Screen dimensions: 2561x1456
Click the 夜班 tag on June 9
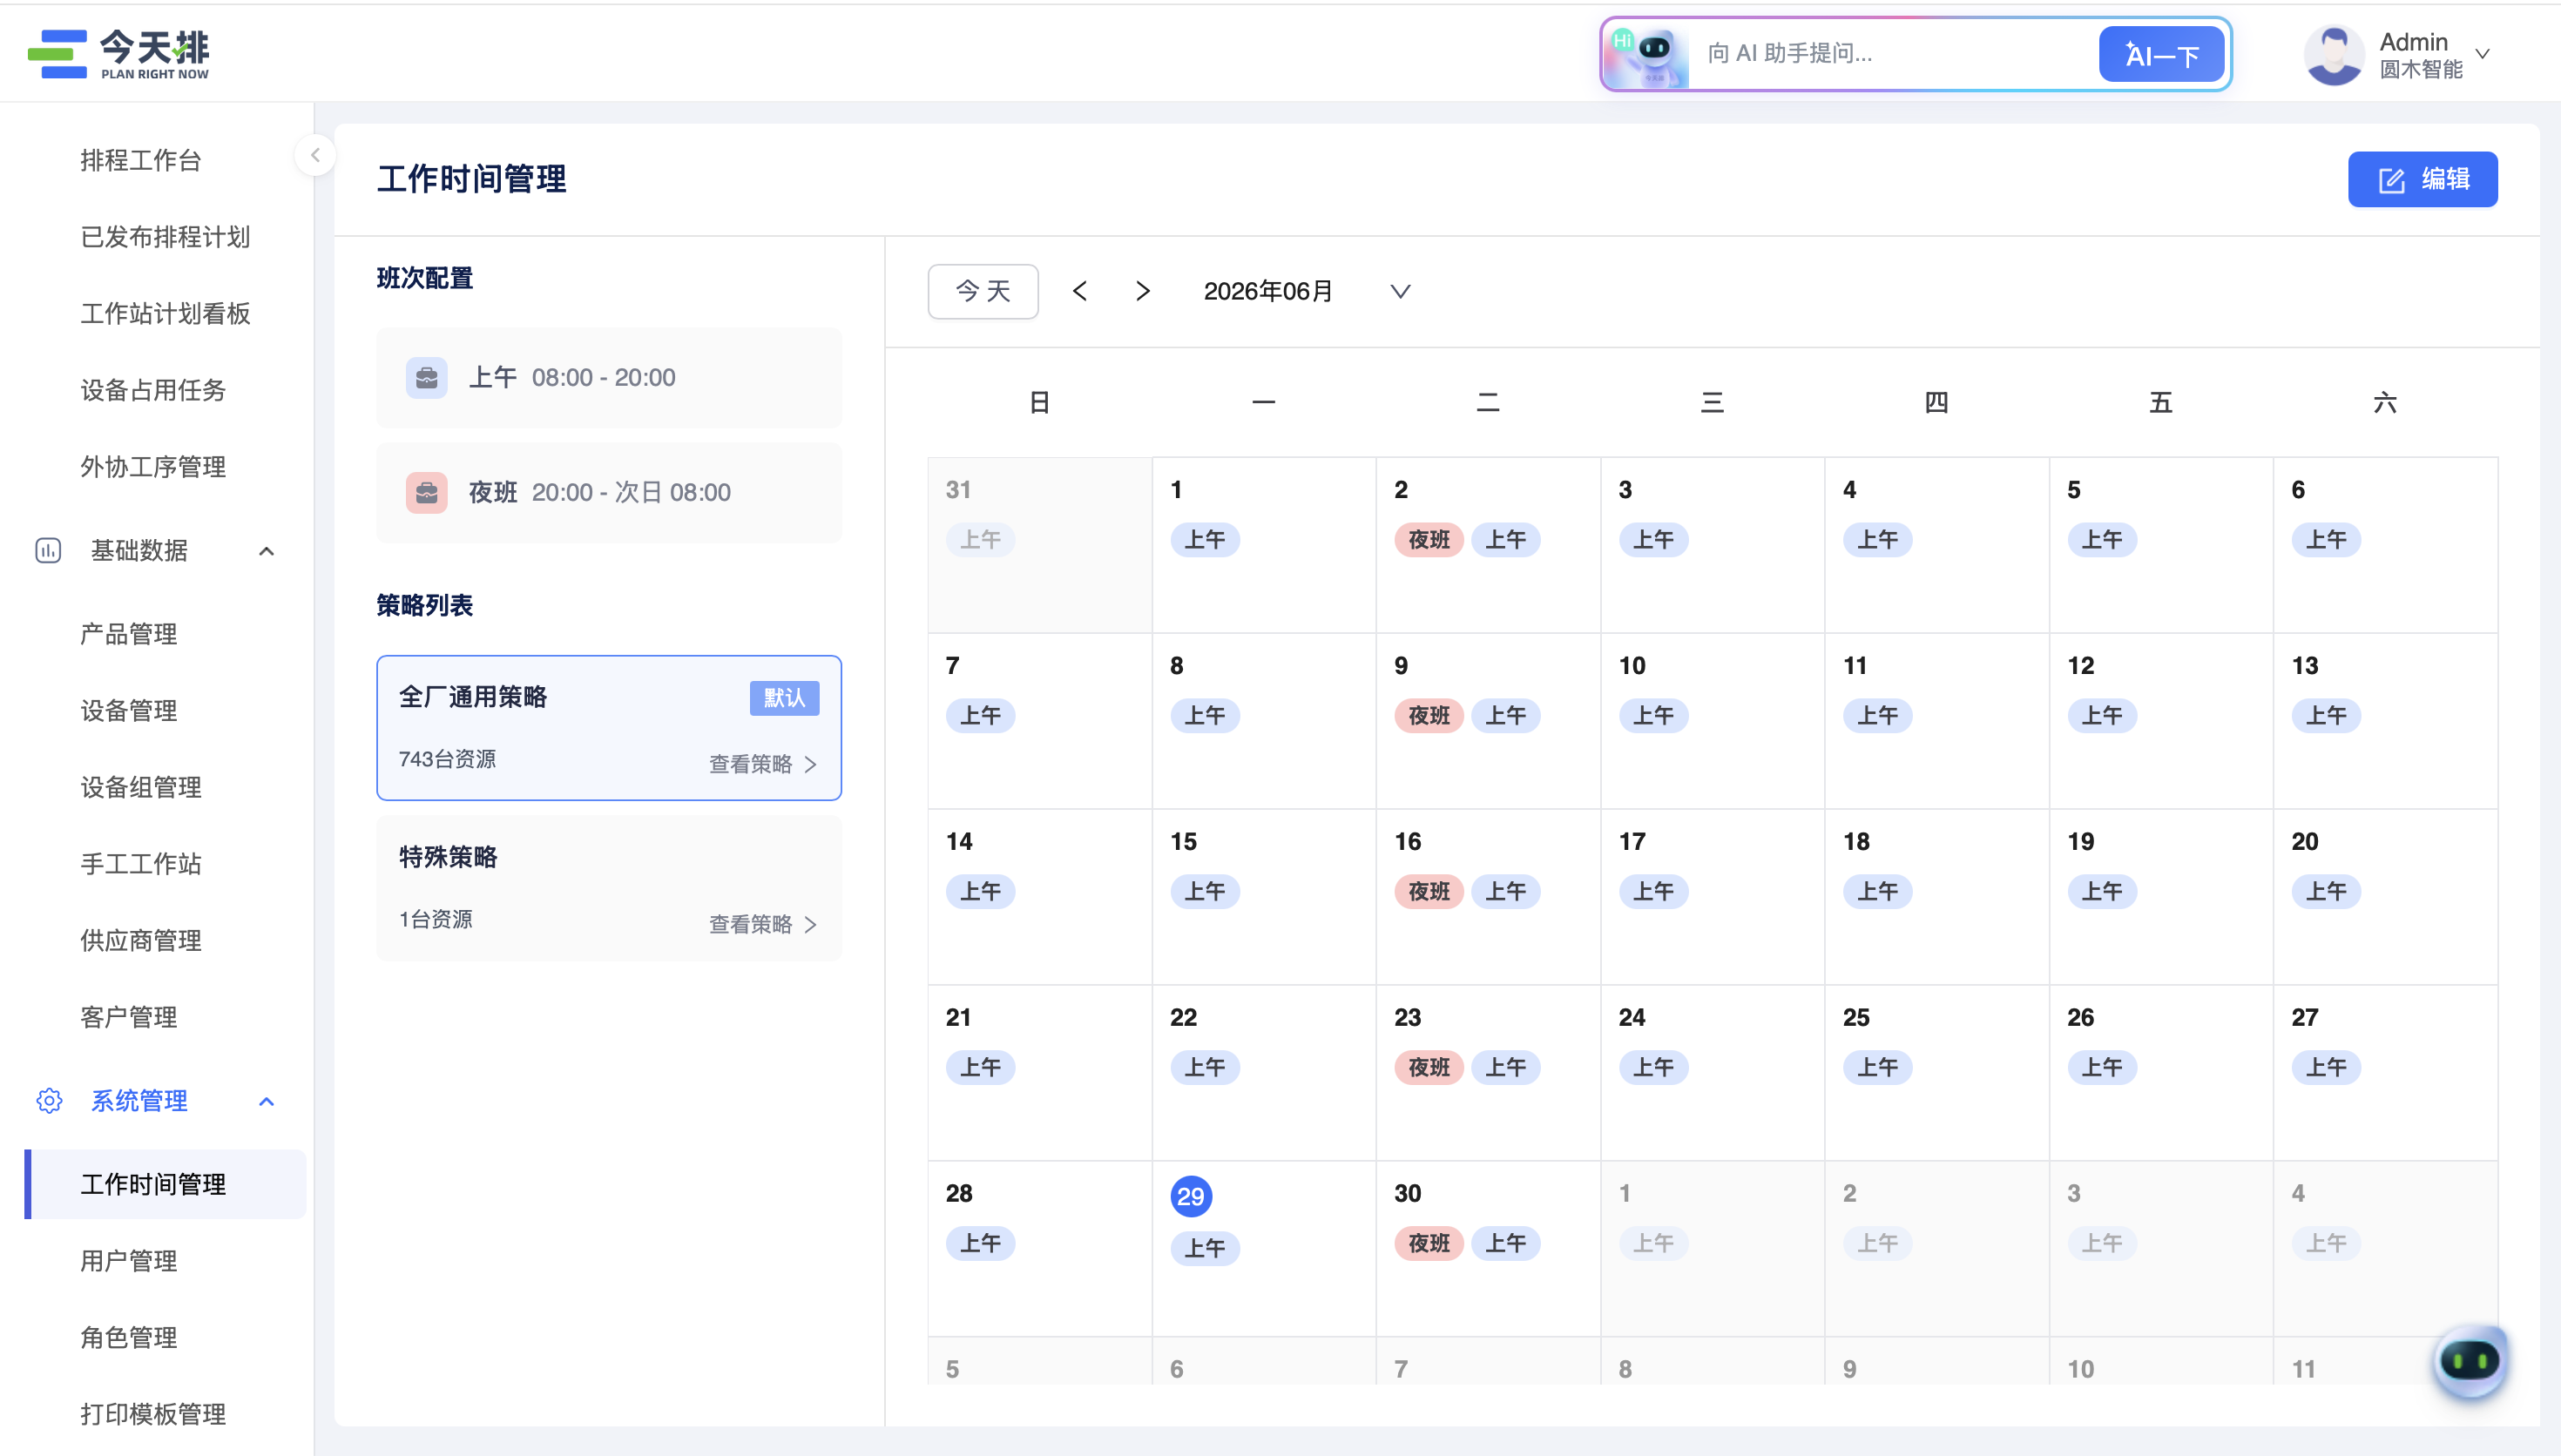(1429, 716)
